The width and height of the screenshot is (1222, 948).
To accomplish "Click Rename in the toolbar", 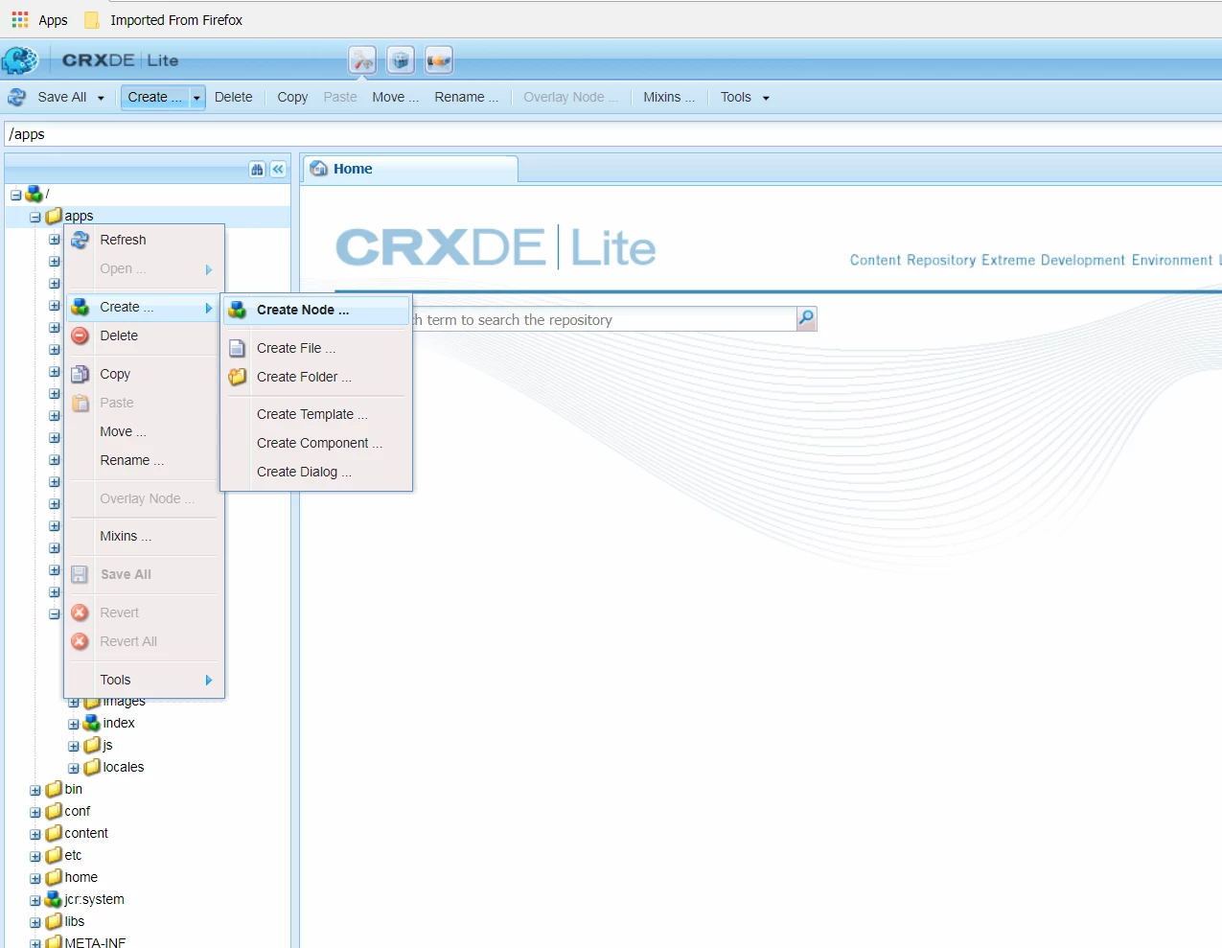I will pyautogui.click(x=466, y=97).
